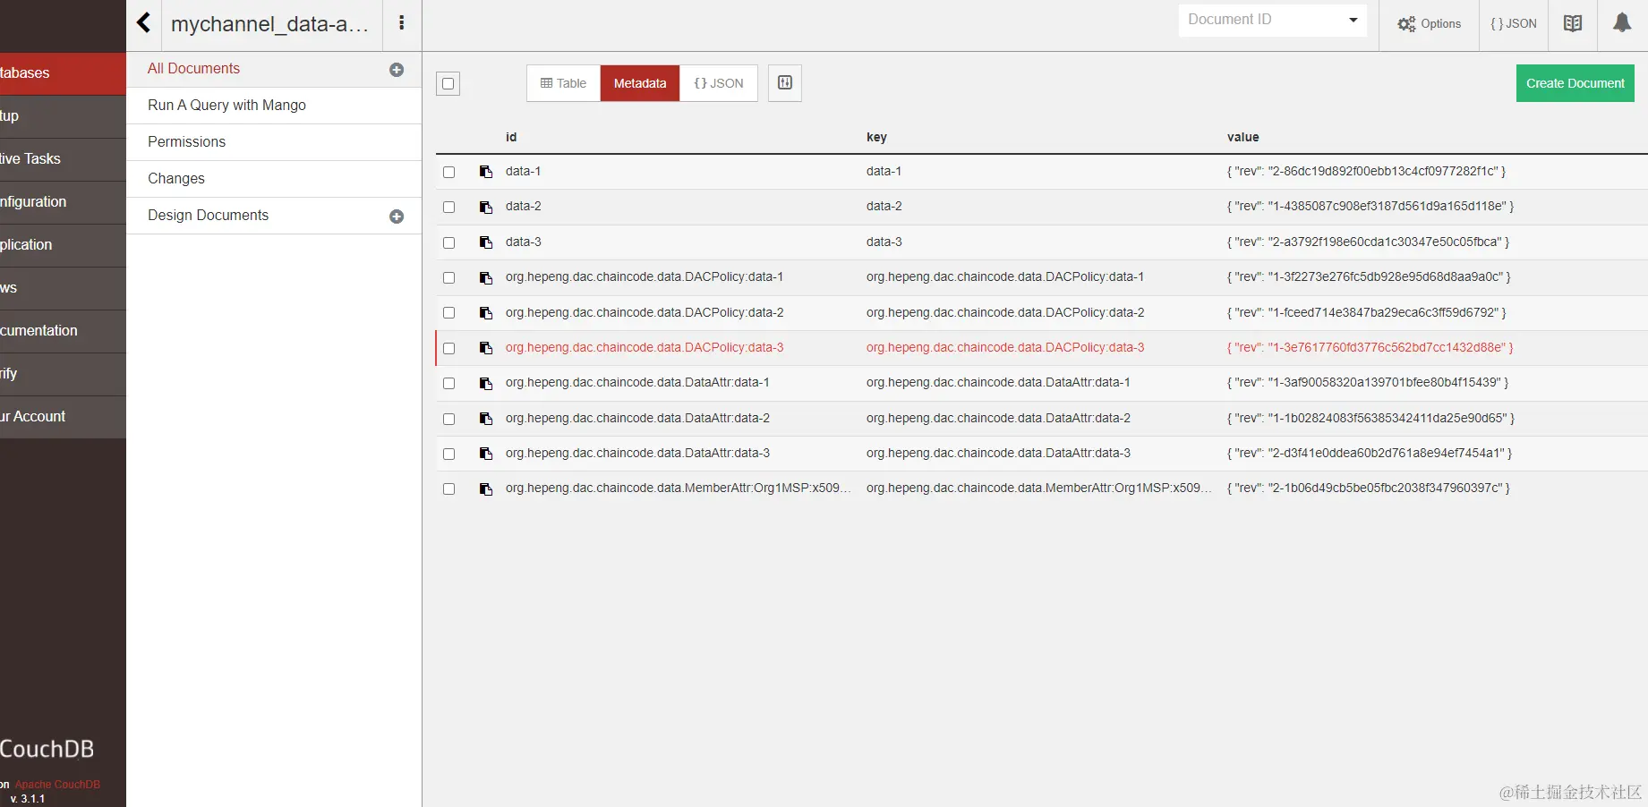The width and height of the screenshot is (1648, 807).
Task: Open notifications bell icon
Action: [x=1622, y=22]
